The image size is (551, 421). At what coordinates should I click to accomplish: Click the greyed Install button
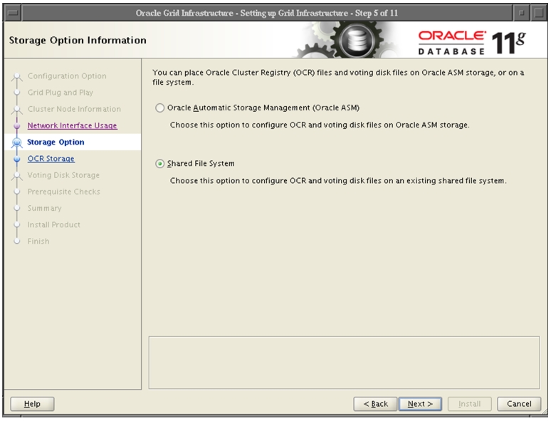pos(469,404)
